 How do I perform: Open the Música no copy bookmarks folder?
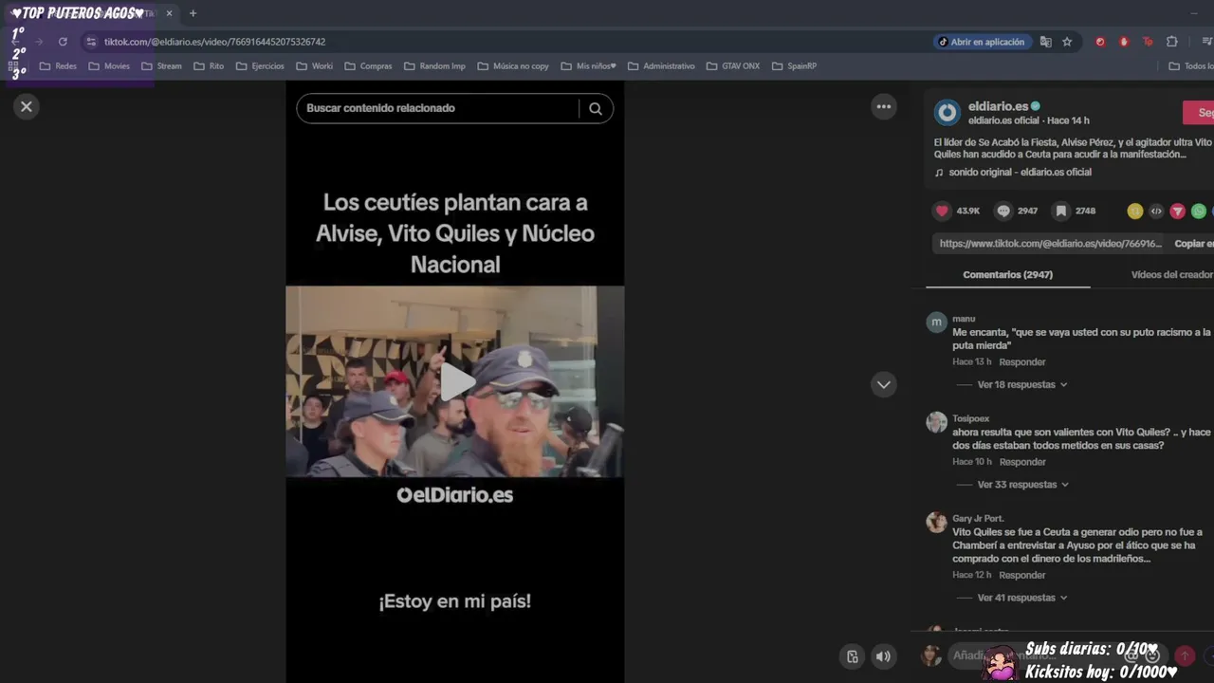click(513, 66)
